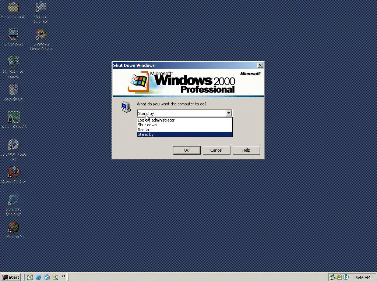Click the Show Desktop quick launch icon
The height and width of the screenshot is (282, 377).
30,277
